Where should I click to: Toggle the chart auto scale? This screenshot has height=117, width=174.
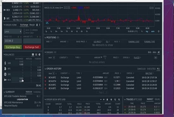tap(153, 32)
